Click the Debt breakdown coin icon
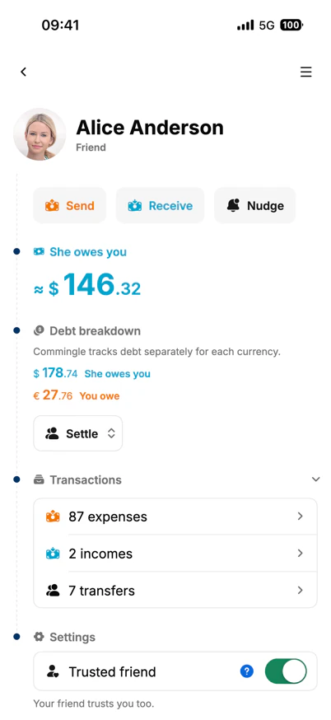The height and width of the screenshot is (720, 331). [x=39, y=330]
